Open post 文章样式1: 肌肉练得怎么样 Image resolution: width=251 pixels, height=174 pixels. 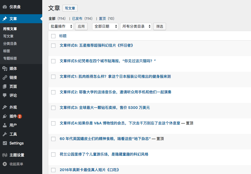click(x=115, y=76)
